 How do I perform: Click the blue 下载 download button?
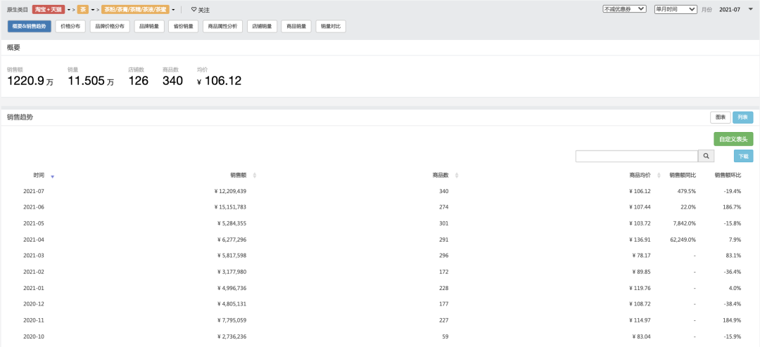point(744,156)
